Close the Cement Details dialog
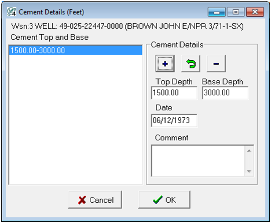The height and width of the screenshot is (223, 271). click(255, 12)
